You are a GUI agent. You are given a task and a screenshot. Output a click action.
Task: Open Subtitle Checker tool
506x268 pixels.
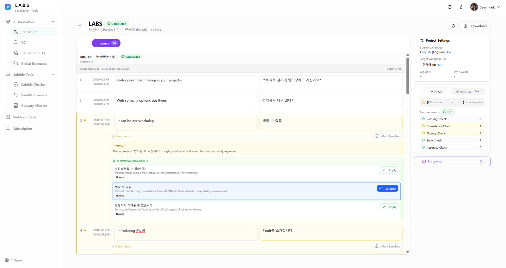pyautogui.click(x=33, y=85)
